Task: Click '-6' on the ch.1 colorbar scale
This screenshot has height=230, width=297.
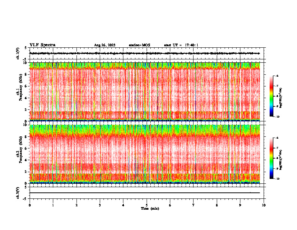Action: (277, 76)
